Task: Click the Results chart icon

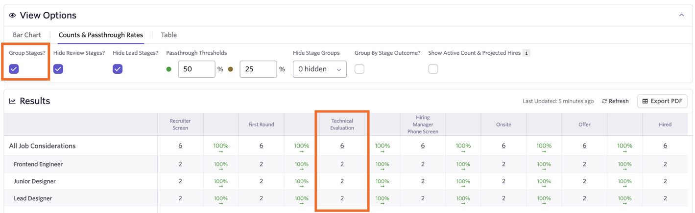Action: coord(12,101)
